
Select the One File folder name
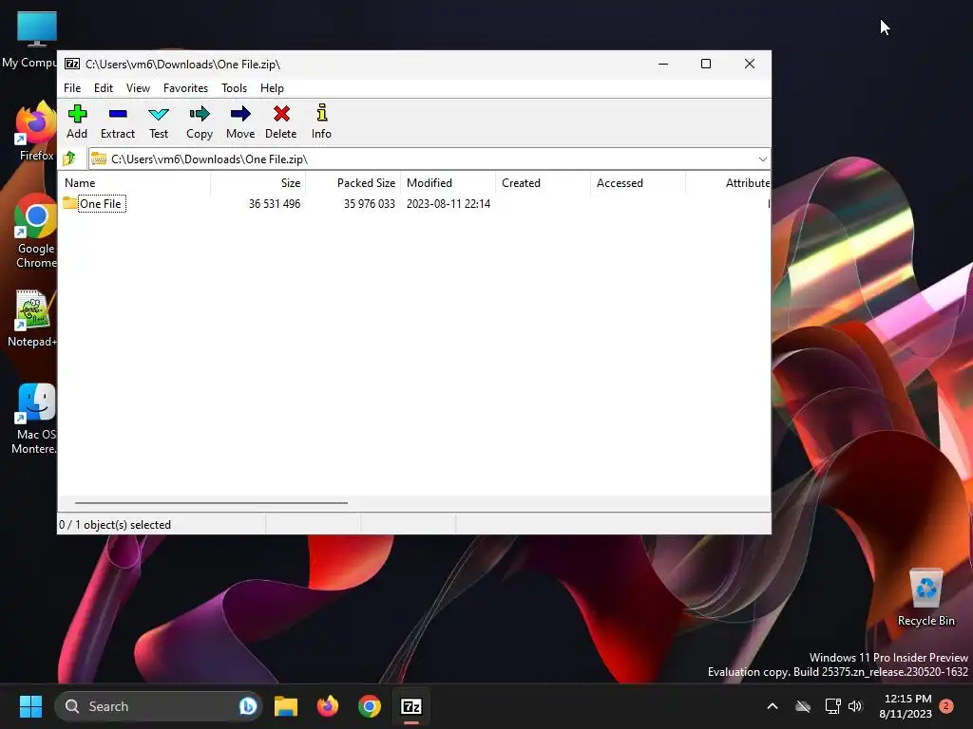click(x=101, y=204)
